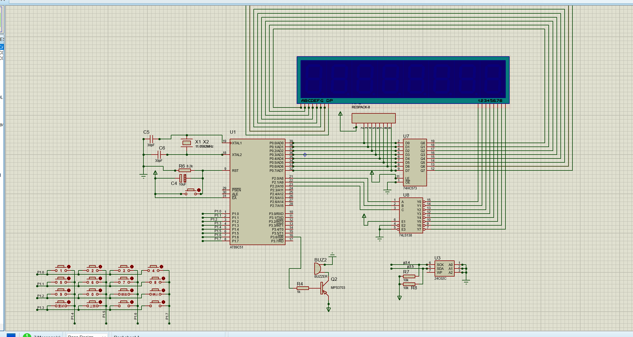Push the keypad button labeled 上锁
The width and height of the screenshot is (633, 337).
click(92, 304)
